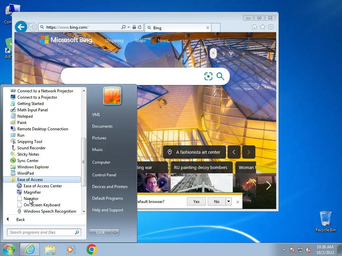The width and height of the screenshot is (342, 256).
Task: Click the Bing search magnifier icon
Action: pos(220,76)
